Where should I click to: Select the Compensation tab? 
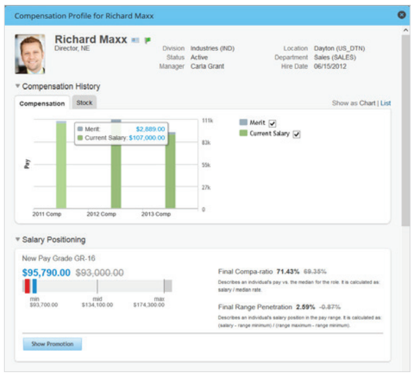42,104
